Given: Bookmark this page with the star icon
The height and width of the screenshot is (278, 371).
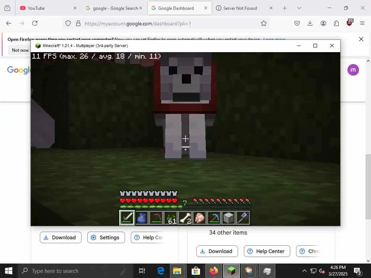Looking at the screenshot, I should [x=264, y=23].
